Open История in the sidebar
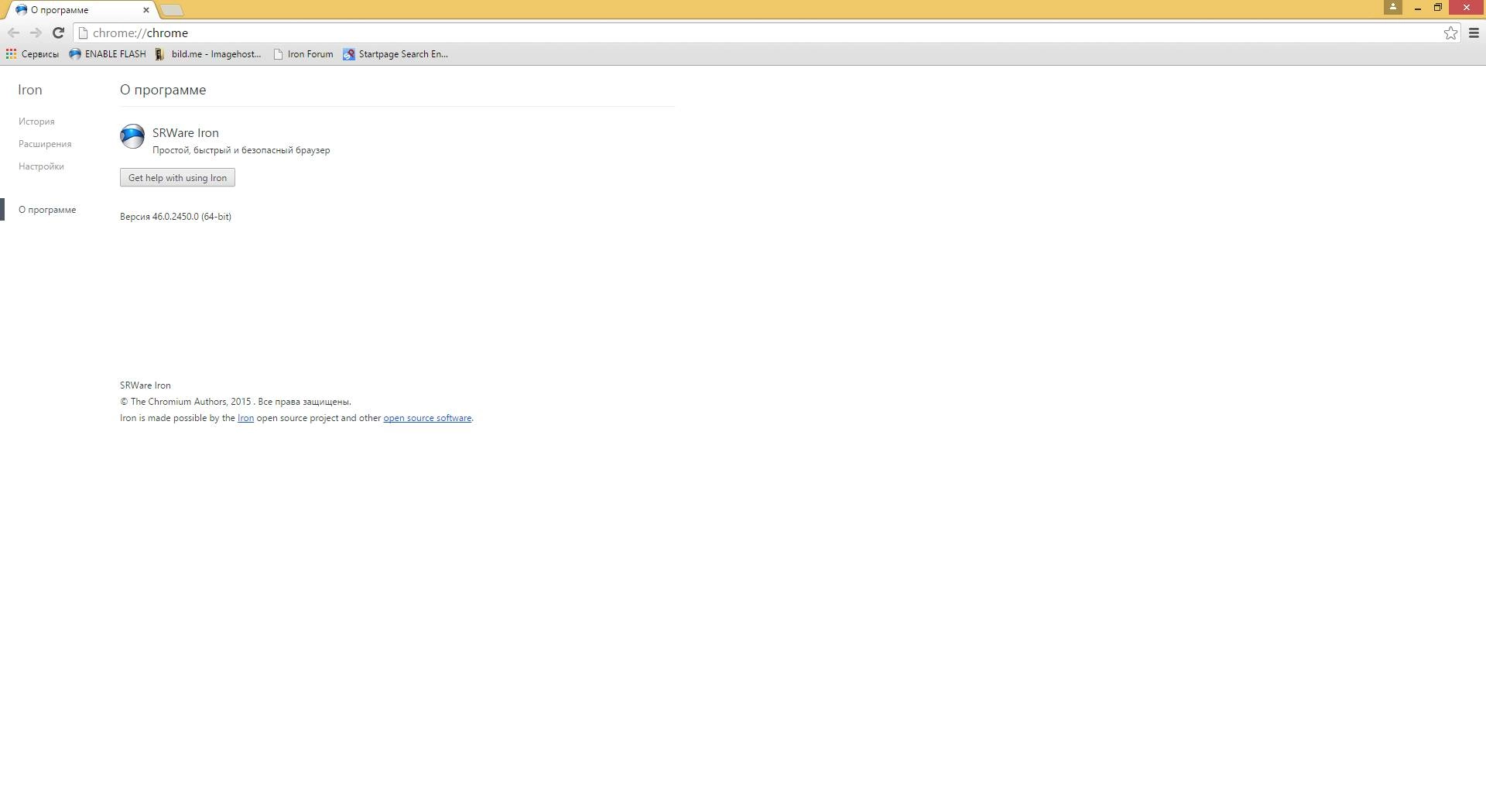The width and height of the screenshot is (1486, 805). (x=36, y=122)
